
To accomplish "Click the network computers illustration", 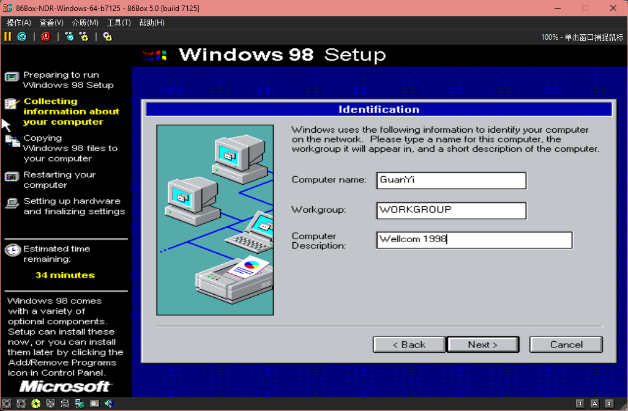I will [215, 220].
